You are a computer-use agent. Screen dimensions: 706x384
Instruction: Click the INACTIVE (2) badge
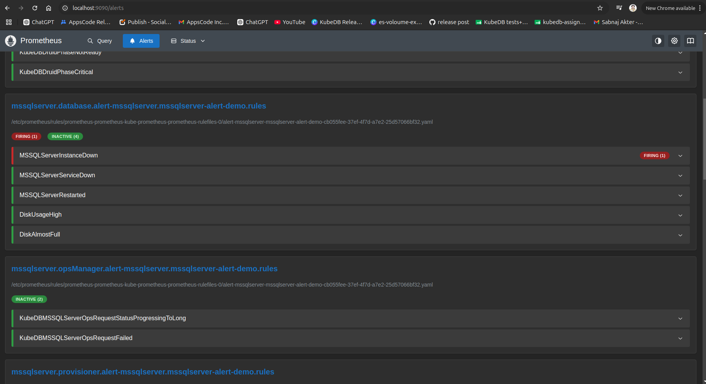pyautogui.click(x=29, y=299)
